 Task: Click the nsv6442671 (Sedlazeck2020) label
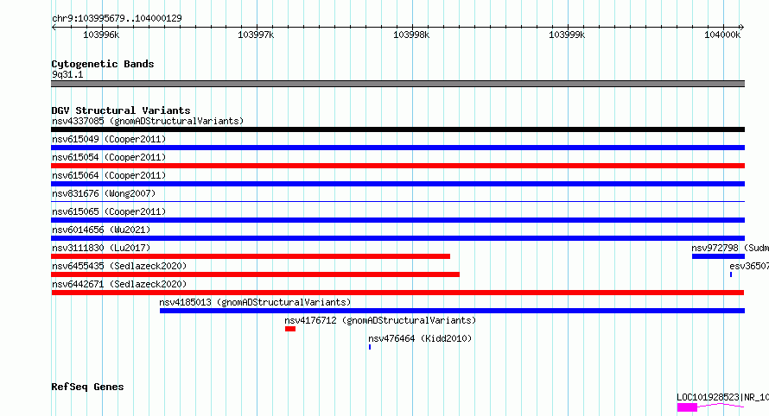[x=119, y=284]
